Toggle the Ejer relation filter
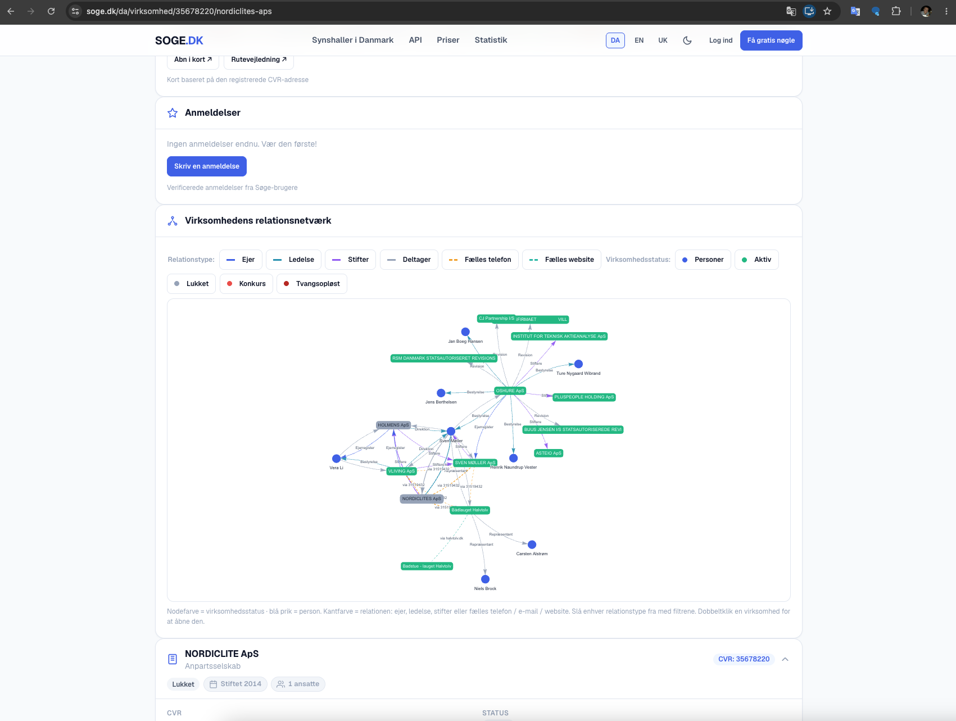The image size is (956, 721). (x=241, y=260)
